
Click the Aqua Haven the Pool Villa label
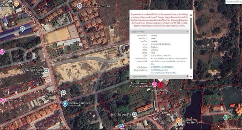coord(140,85)
